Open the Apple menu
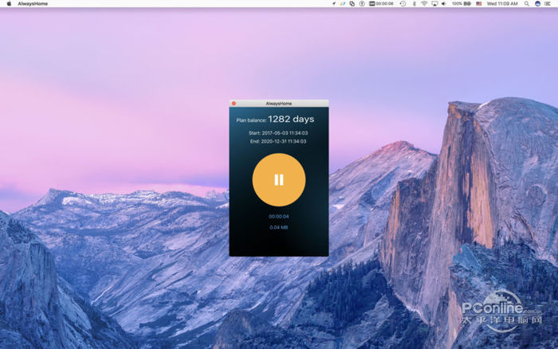The image size is (558, 349). click(x=10, y=3)
